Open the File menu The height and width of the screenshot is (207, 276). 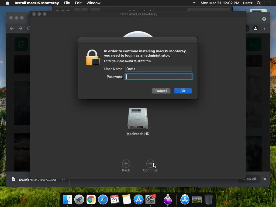(67, 3)
